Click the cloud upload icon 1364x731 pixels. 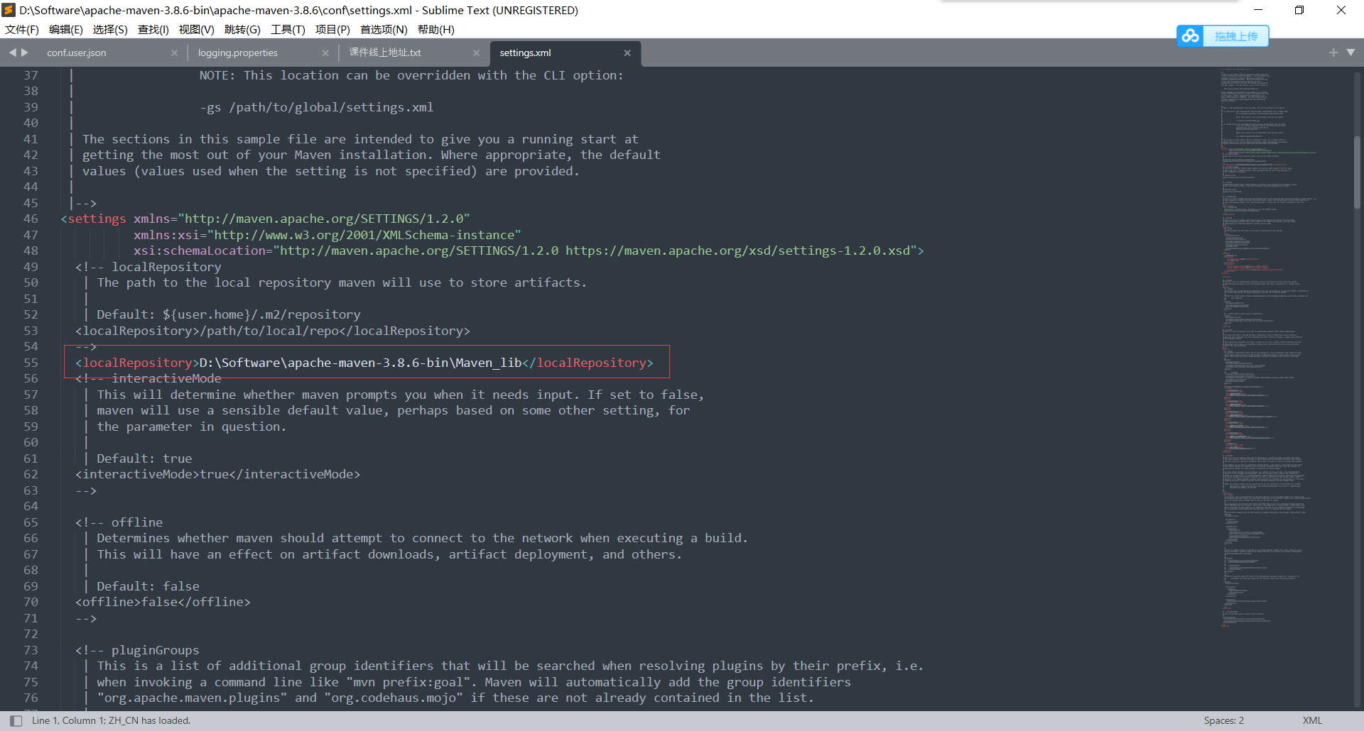(x=1191, y=35)
